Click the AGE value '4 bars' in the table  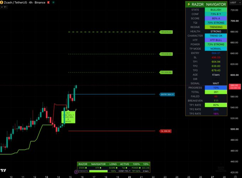pyautogui.click(x=216, y=75)
